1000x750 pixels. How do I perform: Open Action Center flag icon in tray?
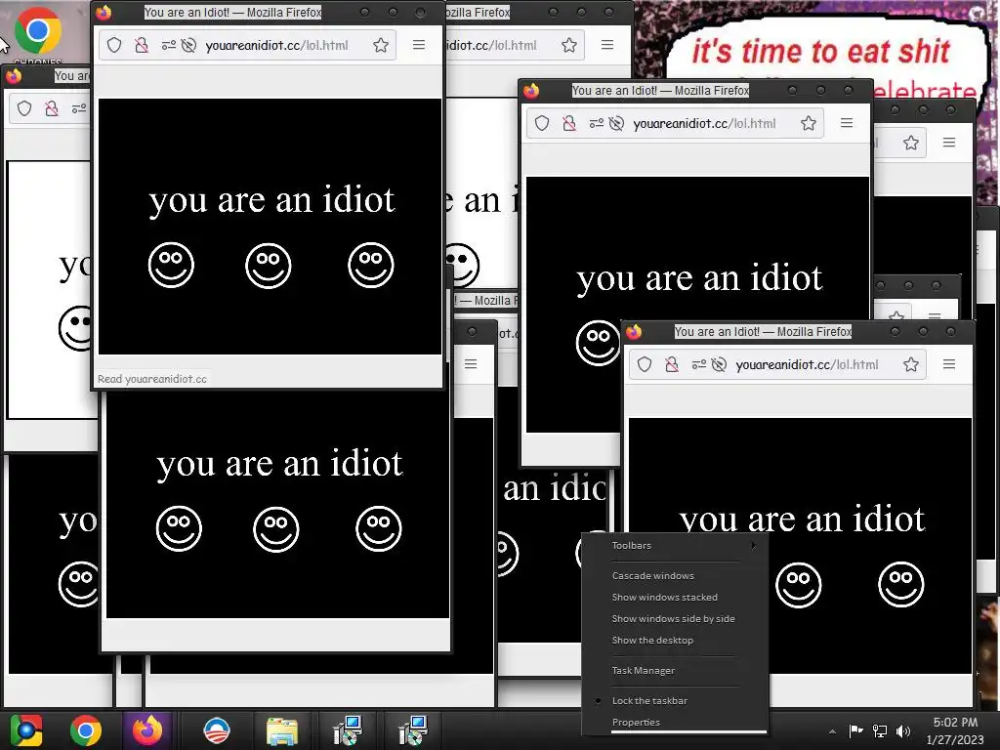point(855,730)
